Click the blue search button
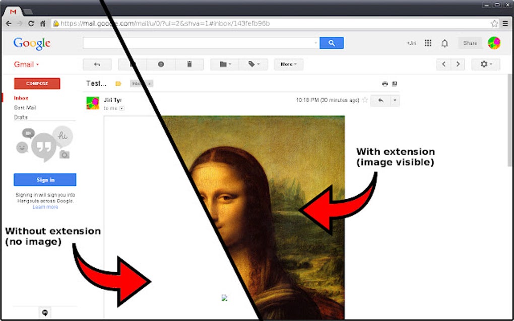This screenshot has height=321, width=514. pyautogui.click(x=332, y=43)
